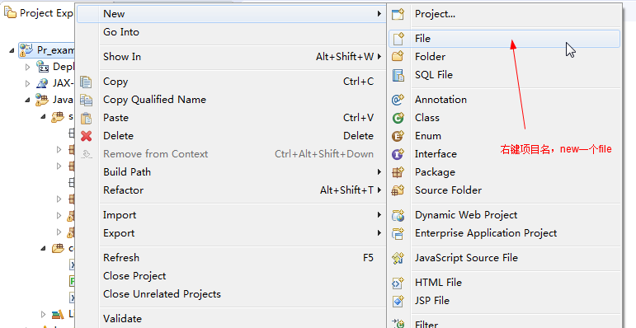The height and width of the screenshot is (328, 636).
Task: Click the Project Explorer view icon
Action: click(10, 12)
